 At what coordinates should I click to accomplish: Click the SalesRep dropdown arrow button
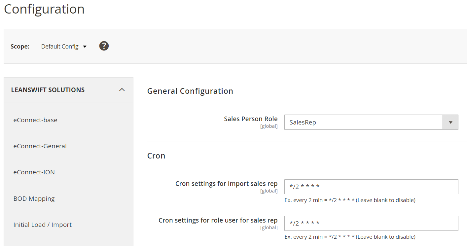click(450, 122)
